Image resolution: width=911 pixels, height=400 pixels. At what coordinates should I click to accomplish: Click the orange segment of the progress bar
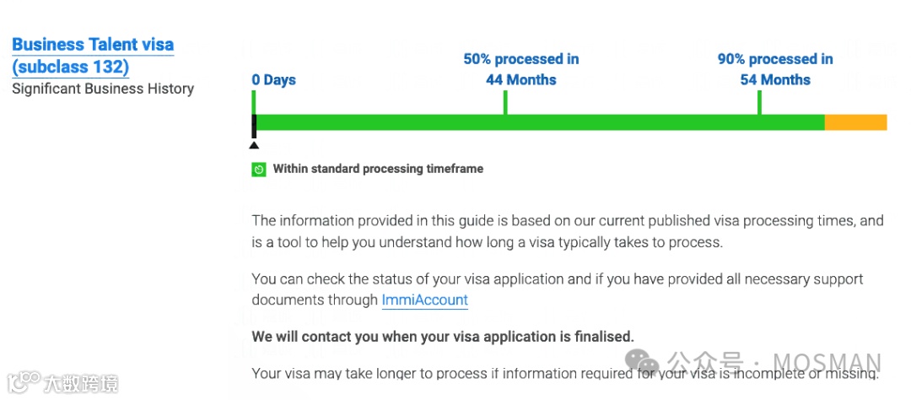854,122
